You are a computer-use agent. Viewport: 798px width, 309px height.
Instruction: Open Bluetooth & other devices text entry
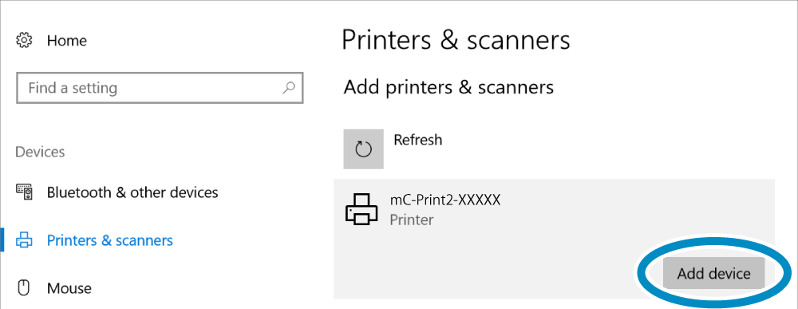click(132, 192)
